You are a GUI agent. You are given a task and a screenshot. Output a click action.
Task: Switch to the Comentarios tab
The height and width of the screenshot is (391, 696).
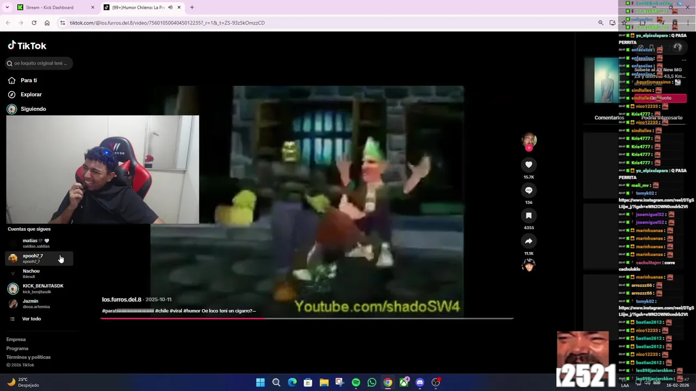609,118
